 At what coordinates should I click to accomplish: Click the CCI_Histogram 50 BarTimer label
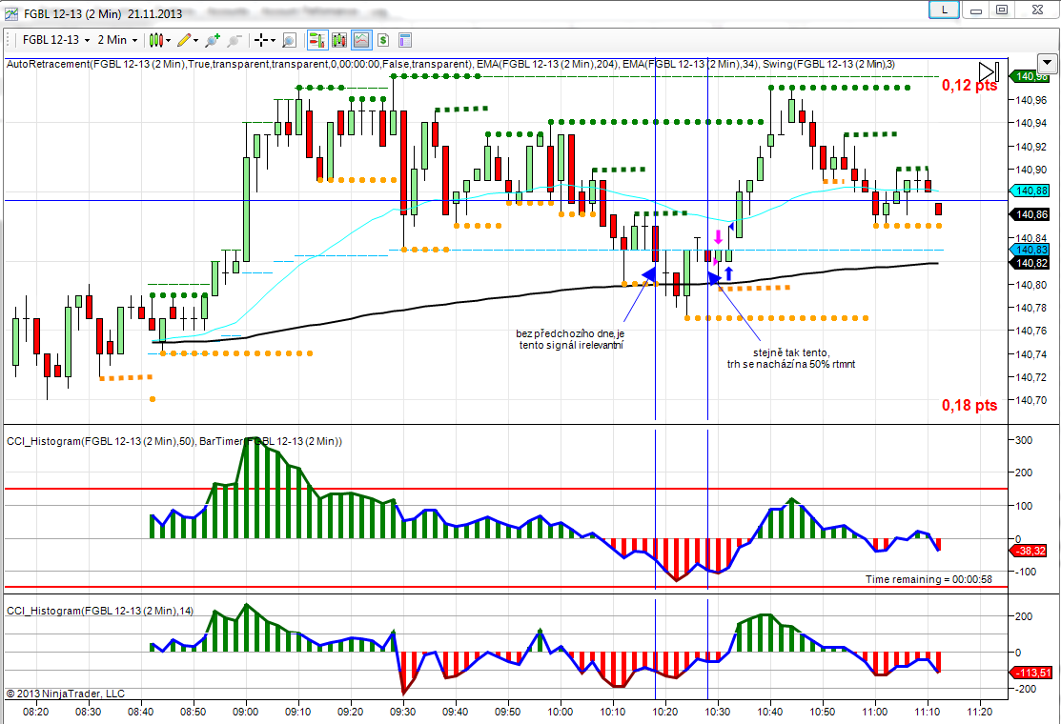(x=173, y=441)
